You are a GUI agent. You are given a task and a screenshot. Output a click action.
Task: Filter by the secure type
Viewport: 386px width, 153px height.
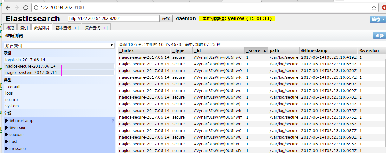(x=59, y=99)
